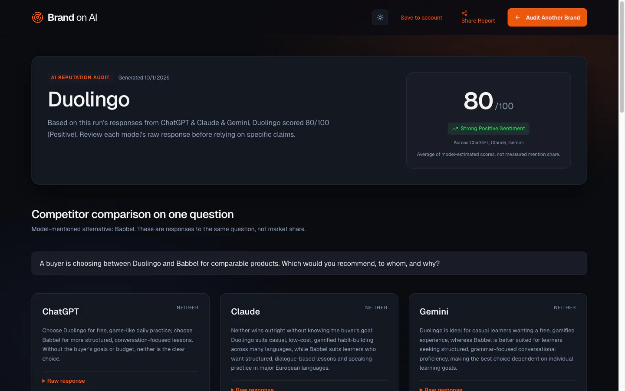
Task: Click the Gemini card title
Action: 434,311
